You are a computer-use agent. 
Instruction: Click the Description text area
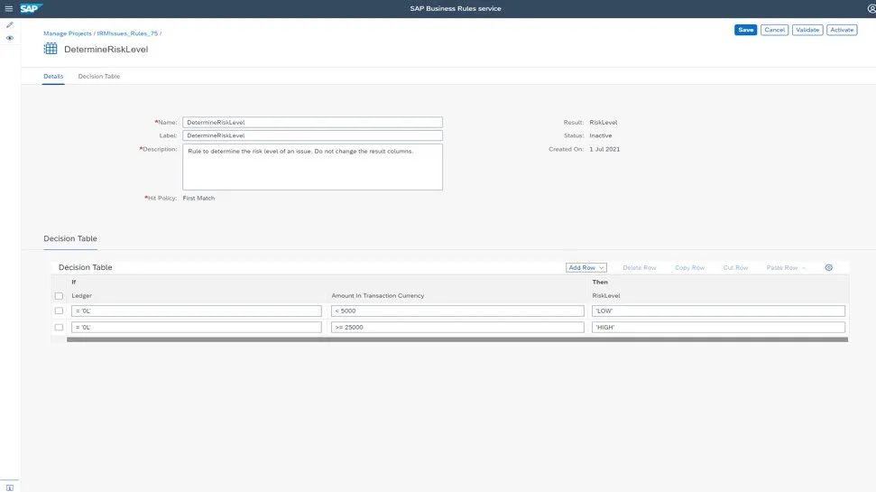point(312,167)
